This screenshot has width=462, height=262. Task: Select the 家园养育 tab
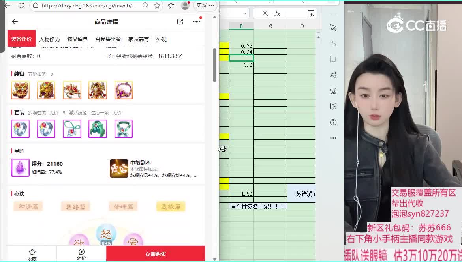[x=139, y=39]
